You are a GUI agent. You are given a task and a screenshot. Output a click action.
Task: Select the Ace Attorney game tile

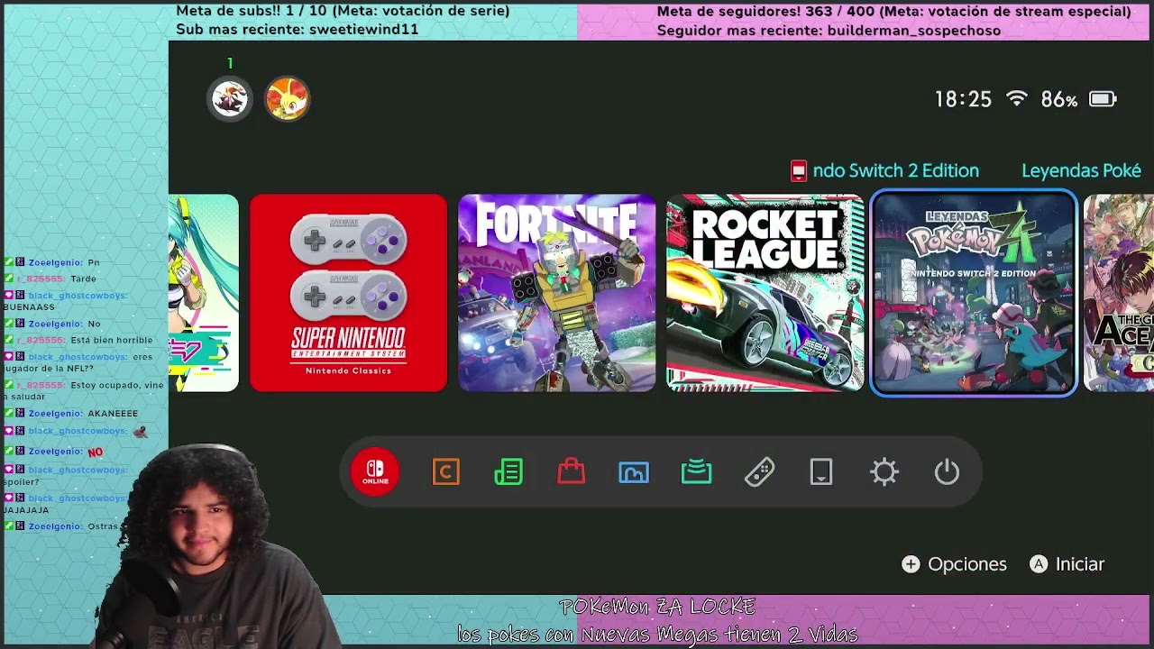click(x=1119, y=293)
